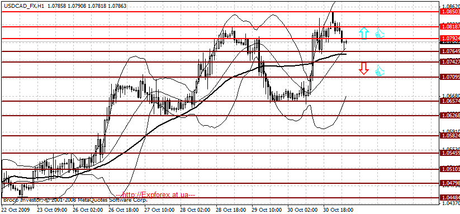The height and width of the screenshot is (214, 460).
Task: Select the 1.08503 price level label
Action: click(x=450, y=12)
